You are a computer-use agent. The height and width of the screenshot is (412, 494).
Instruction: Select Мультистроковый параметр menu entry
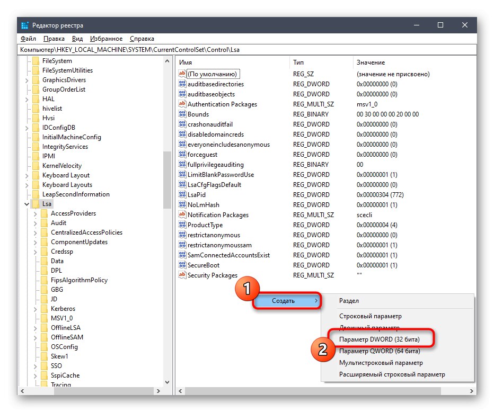point(381,363)
